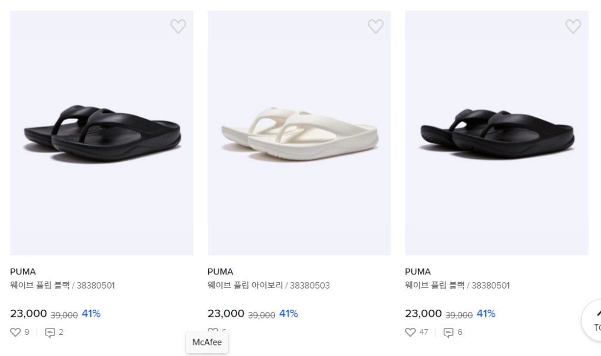This screenshot has width=601, height=356.
Task: Click the like heart showing 9
Action: [16, 333]
